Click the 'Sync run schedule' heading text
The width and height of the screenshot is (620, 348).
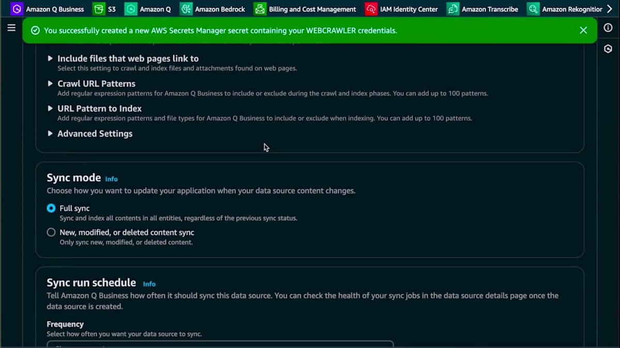(x=91, y=283)
